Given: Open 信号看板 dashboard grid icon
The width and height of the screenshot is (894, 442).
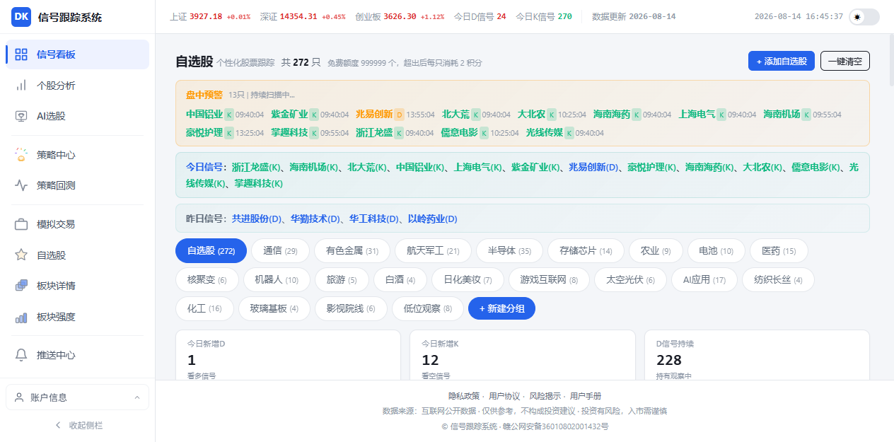Looking at the screenshot, I should click(21, 54).
